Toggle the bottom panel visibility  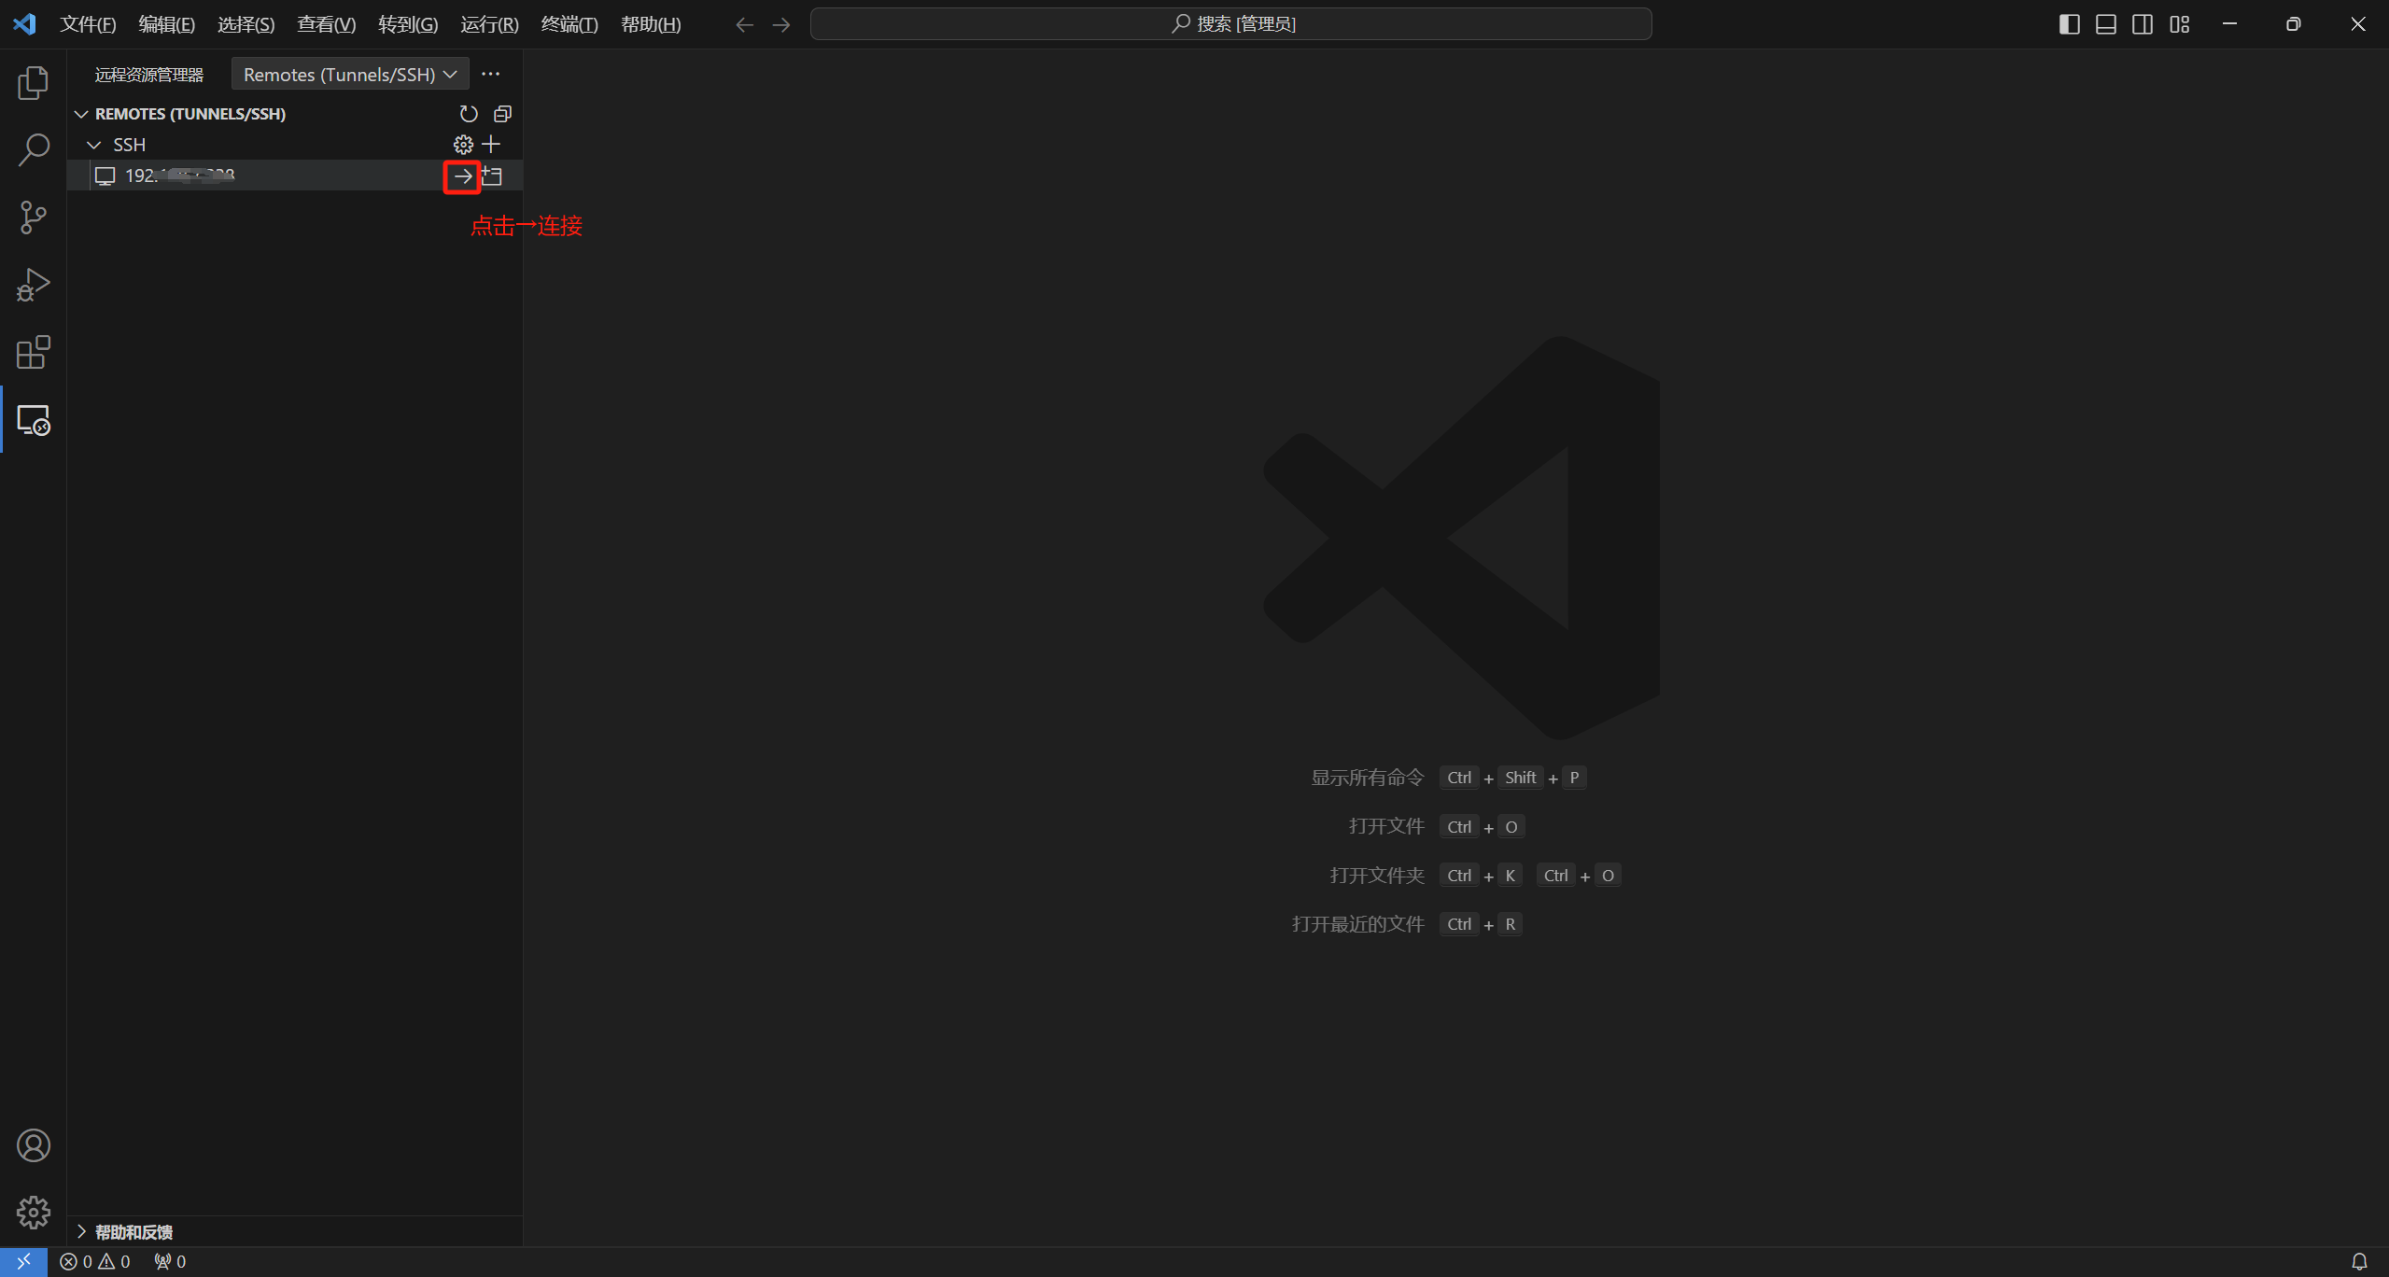2105,24
